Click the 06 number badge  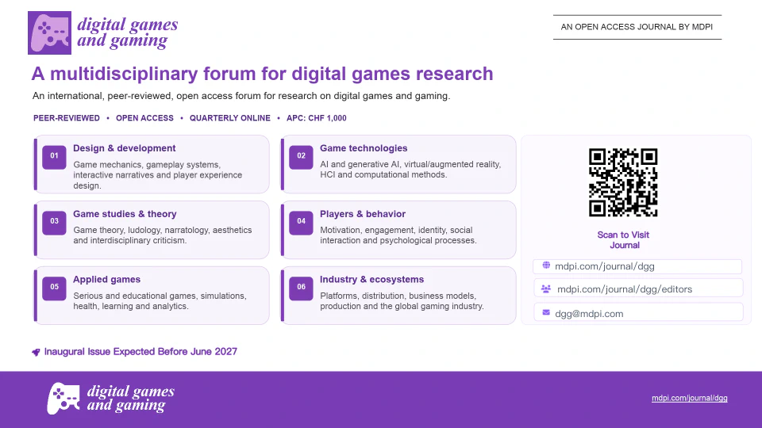pos(302,287)
